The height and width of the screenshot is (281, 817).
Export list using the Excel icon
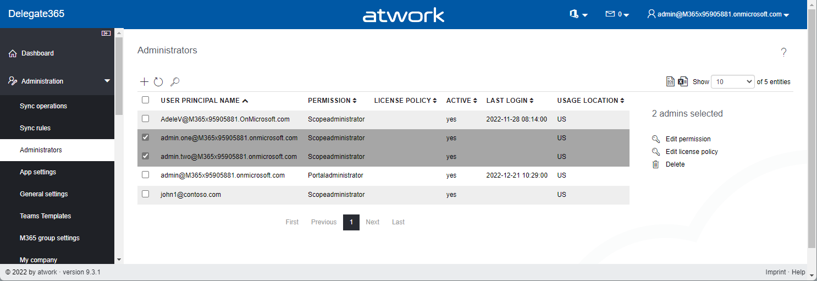(x=683, y=81)
